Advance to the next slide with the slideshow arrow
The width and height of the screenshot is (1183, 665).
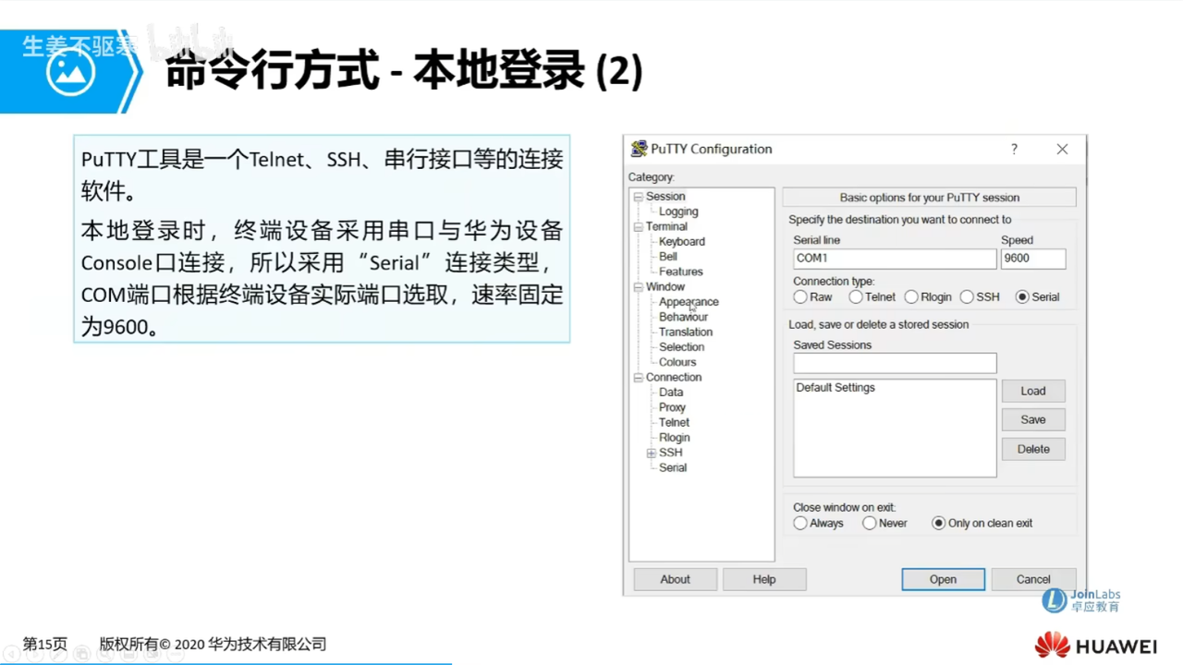[x=36, y=654]
